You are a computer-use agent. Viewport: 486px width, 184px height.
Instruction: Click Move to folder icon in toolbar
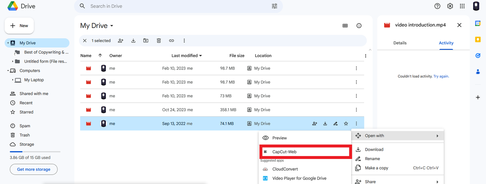click(x=146, y=41)
